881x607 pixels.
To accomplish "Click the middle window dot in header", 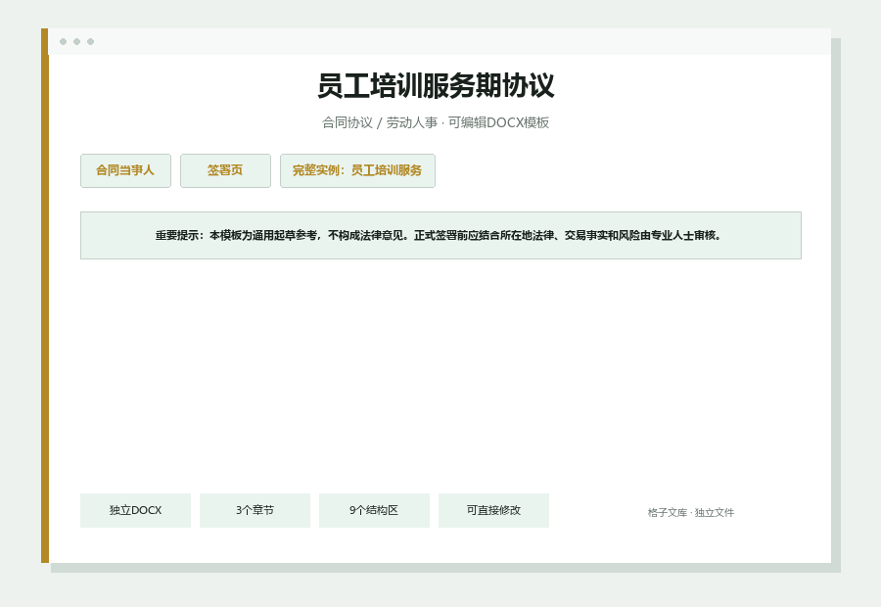I will pyautogui.click(x=77, y=41).
